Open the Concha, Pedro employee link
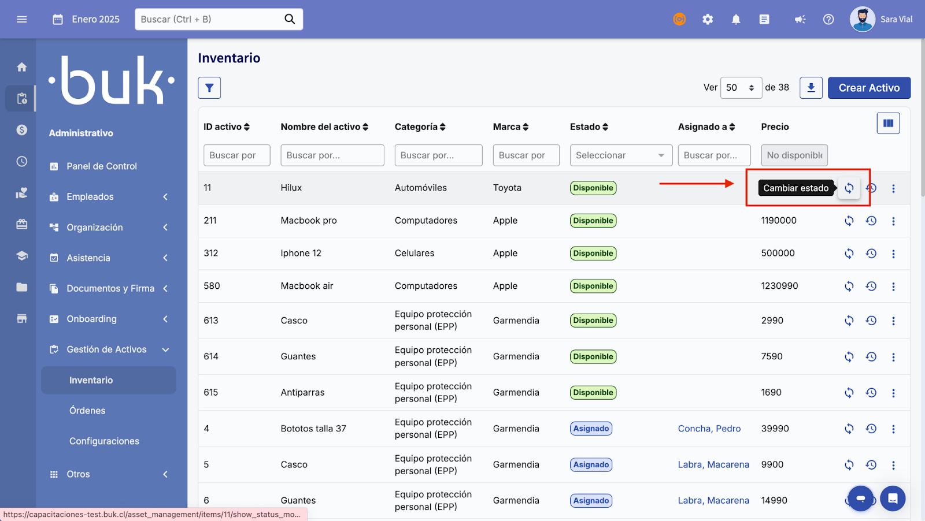925x521 pixels. [x=709, y=429]
